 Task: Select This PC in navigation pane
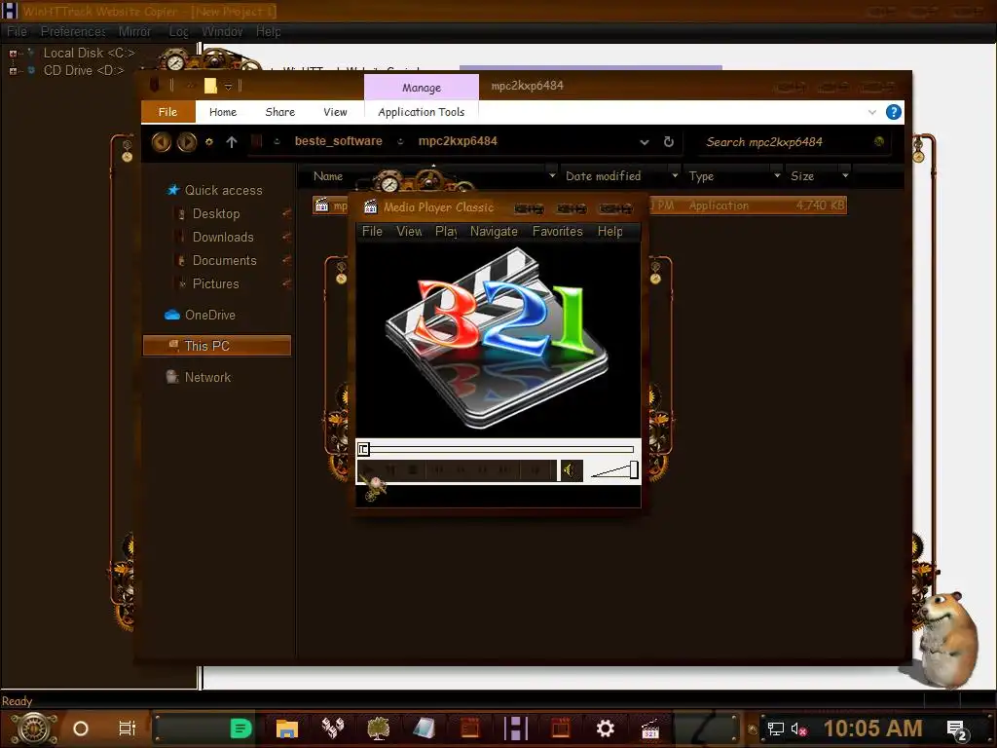pyautogui.click(x=217, y=346)
